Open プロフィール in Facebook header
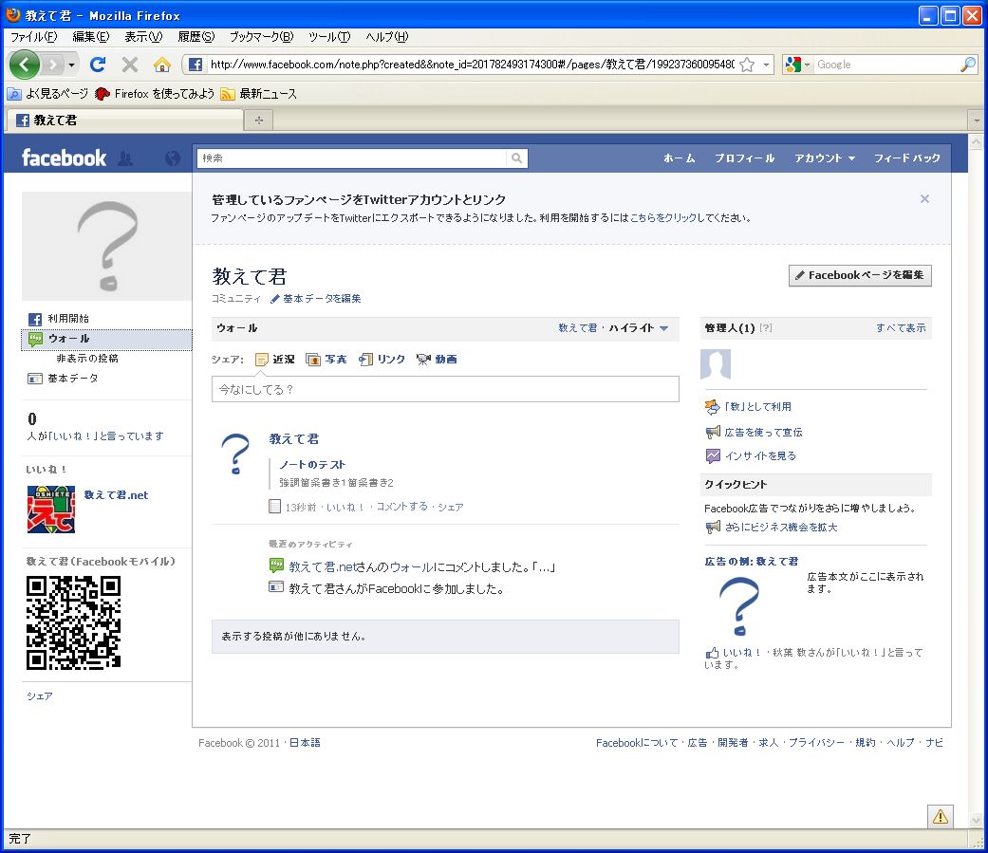 point(744,158)
